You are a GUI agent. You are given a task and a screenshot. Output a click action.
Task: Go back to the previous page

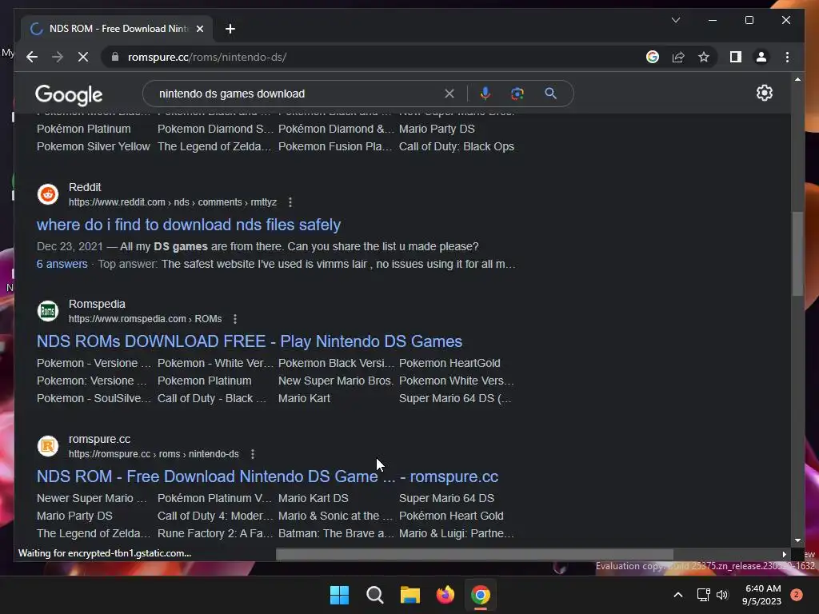click(x=32, y=57)
